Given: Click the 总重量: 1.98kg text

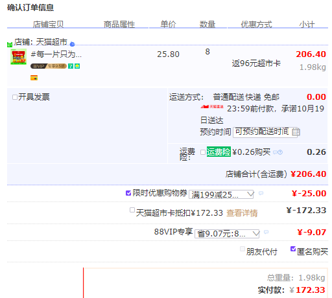Looking at the screenshot, I should pos(296,278).
